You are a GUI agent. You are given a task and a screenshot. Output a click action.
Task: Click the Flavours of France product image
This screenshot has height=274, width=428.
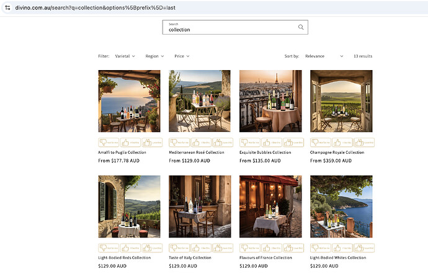point(270,206)
